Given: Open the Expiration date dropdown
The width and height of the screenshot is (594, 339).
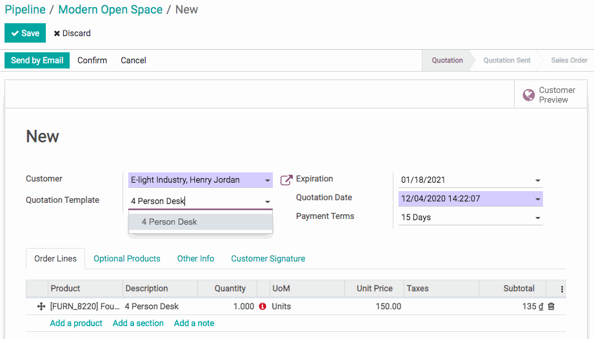Looking at the screenshot, I should pos(538,181).
